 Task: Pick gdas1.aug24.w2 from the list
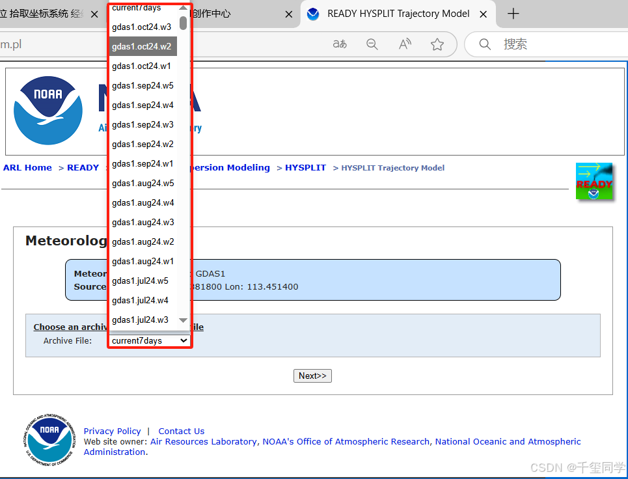tap(143, 242)
